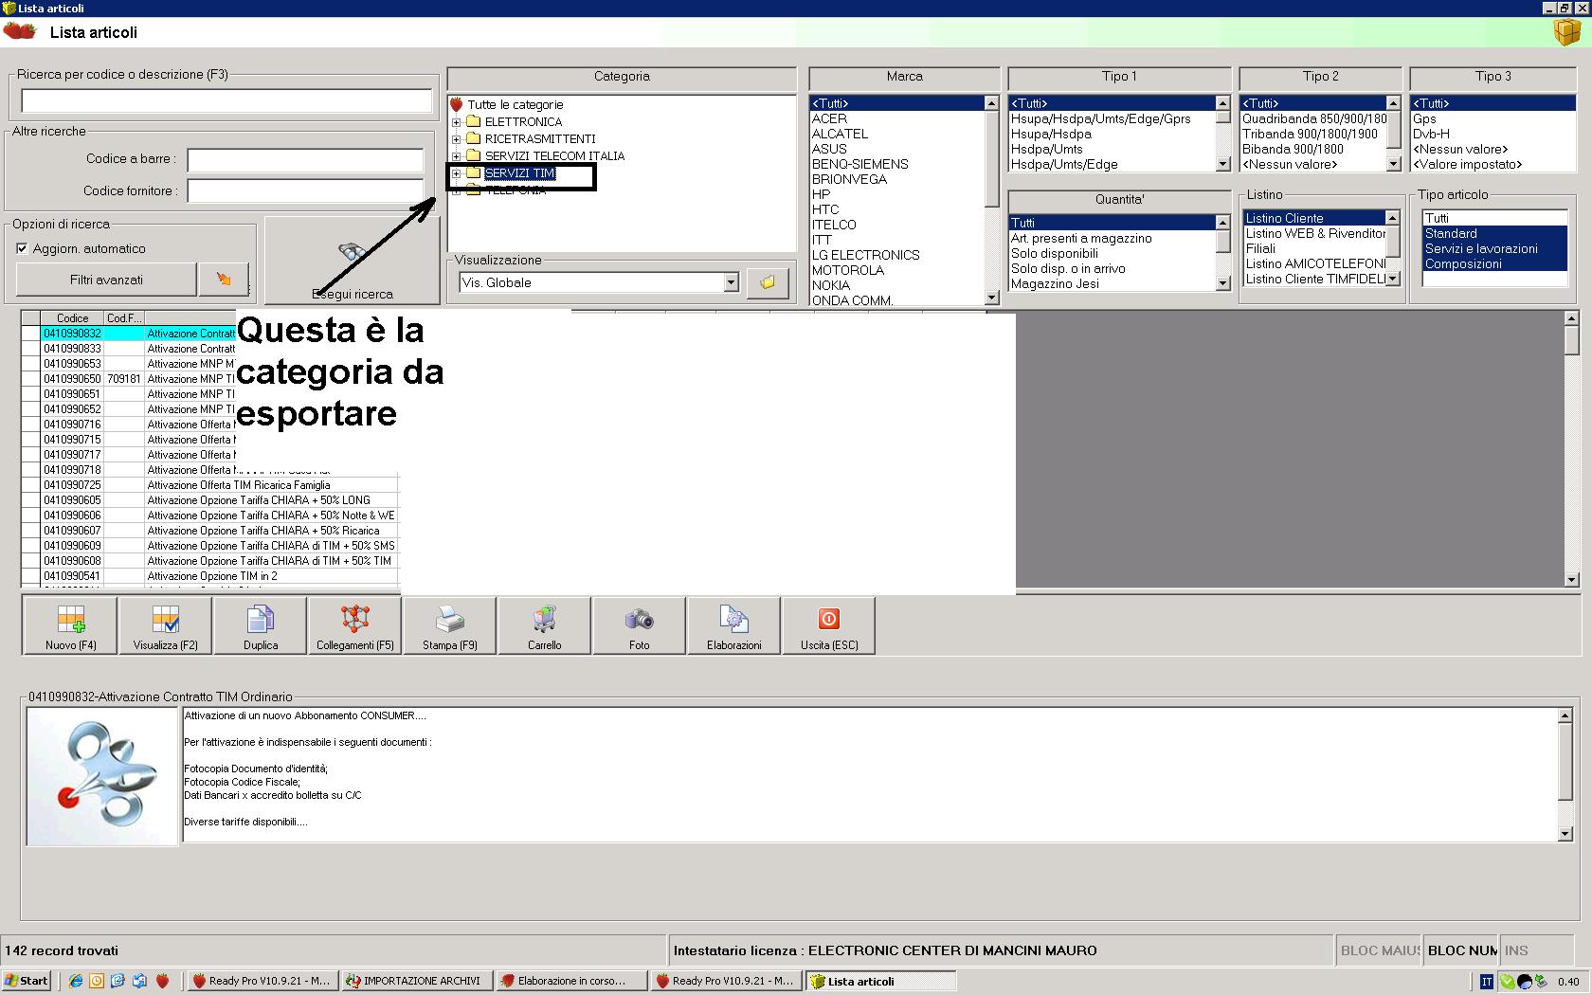Click the Cod.F... column header
The width and height of the screenshot is (1592, 995).
click(124, 318)
